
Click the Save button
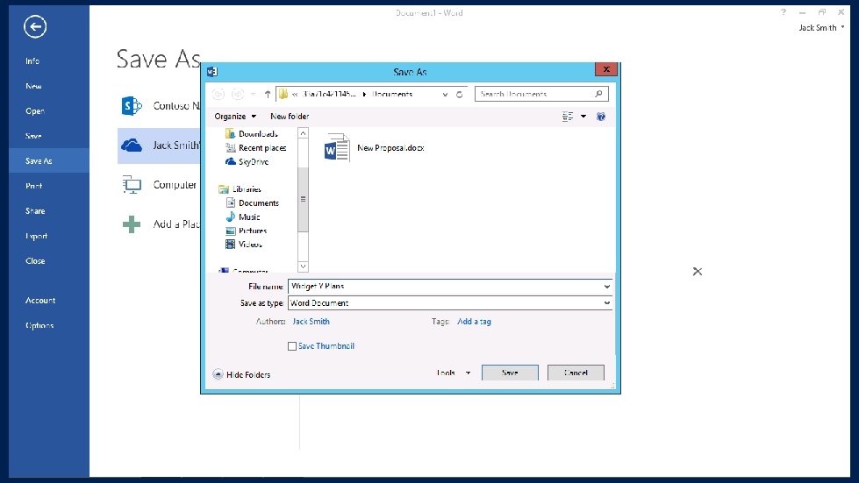click(510, 373)
